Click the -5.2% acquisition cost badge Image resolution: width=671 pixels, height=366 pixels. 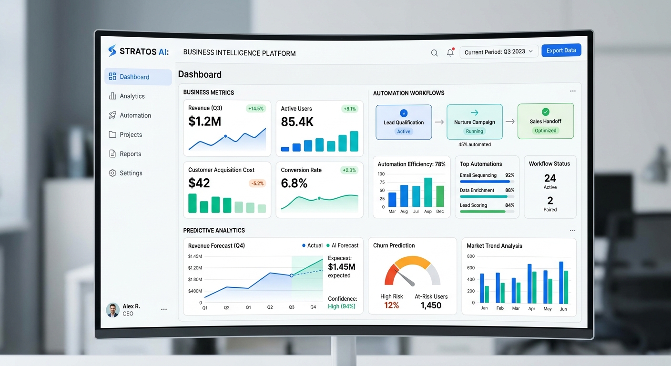257,183
